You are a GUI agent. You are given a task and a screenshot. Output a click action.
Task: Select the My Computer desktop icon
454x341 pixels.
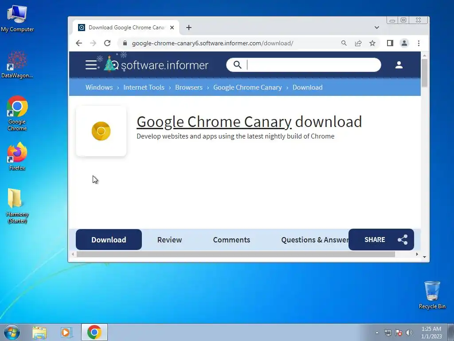click(17, 18)
